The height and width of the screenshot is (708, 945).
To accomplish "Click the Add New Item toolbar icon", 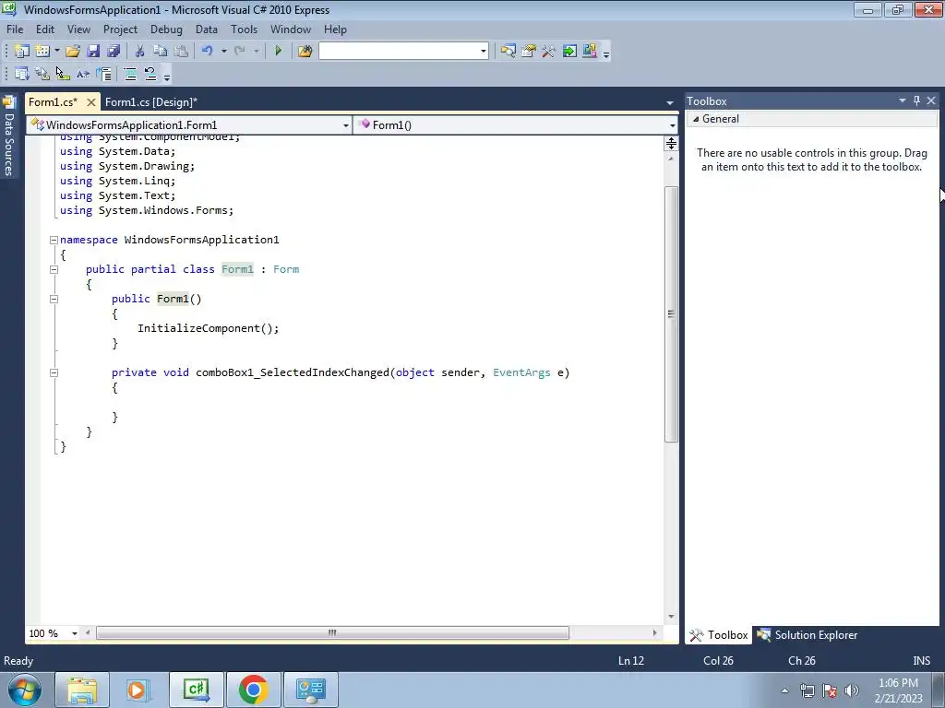I will click(x=42, y=52).
